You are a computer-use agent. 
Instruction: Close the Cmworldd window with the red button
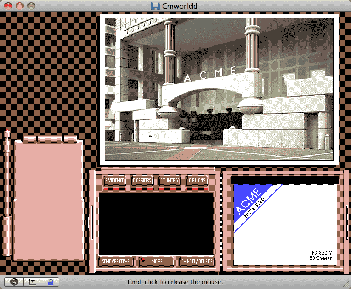pos(8,6)
